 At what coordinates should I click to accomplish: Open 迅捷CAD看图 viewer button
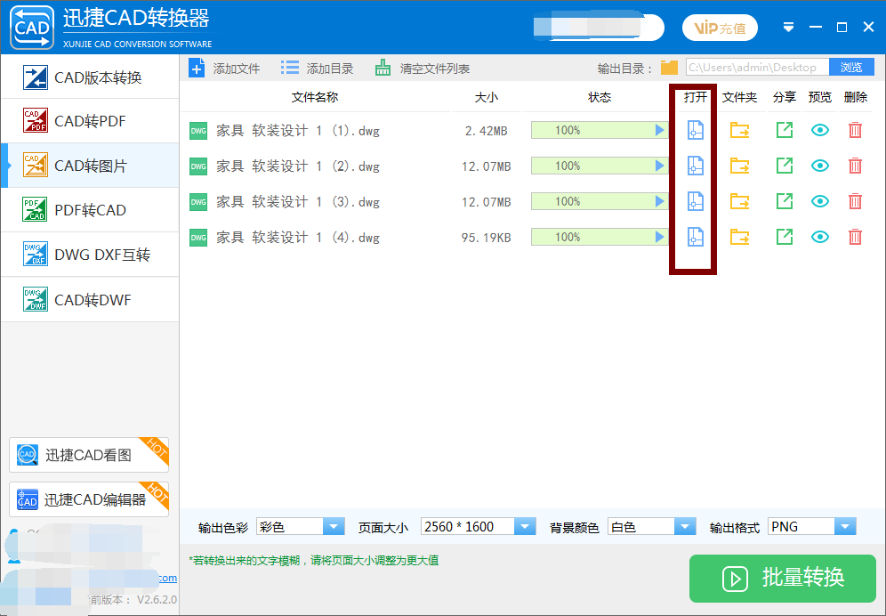click(x=89, y=455)
